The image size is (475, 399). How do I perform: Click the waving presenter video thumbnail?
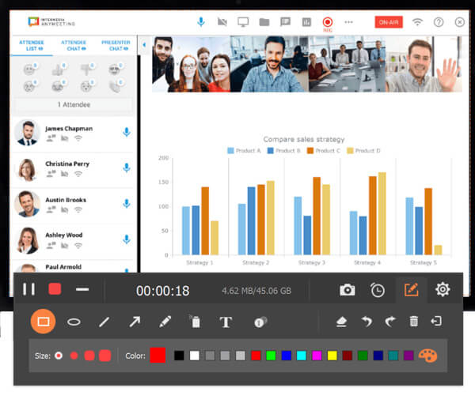(424, 64)
